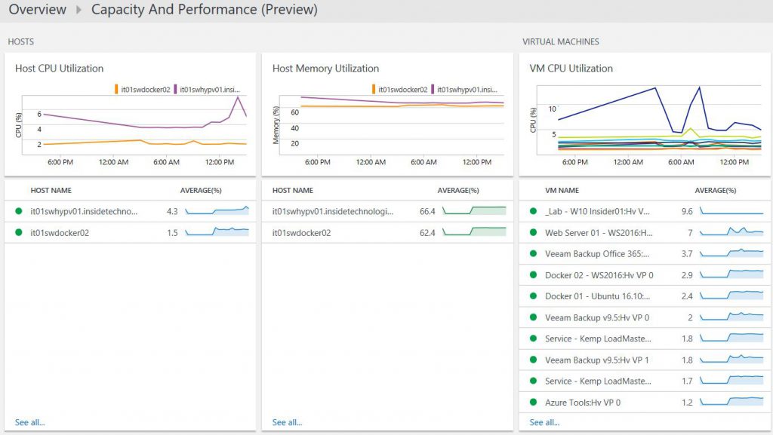This screenshot has width=773, height=435.
Task: Click purple it01swhypv01 legend in Host Memory chart
Action: coord(464,90)
